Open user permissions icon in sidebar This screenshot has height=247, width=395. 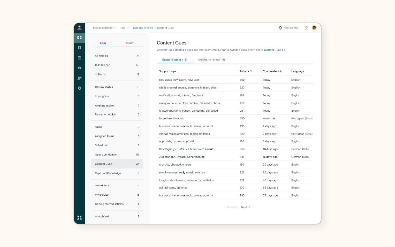coord(79,78)
